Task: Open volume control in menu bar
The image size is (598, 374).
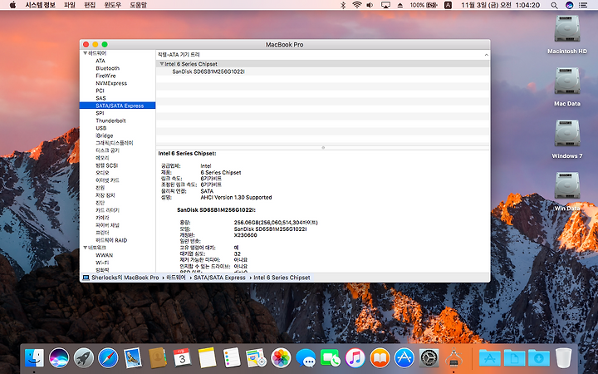Action: tap(370, 5)
